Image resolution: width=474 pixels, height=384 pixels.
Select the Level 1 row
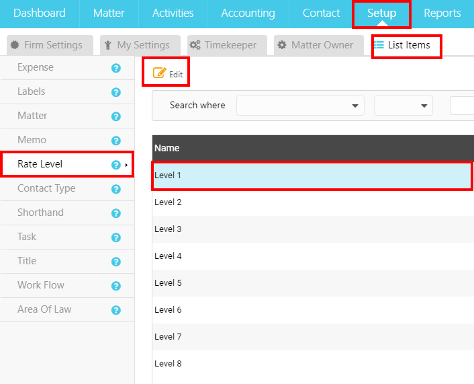point(313,176)
